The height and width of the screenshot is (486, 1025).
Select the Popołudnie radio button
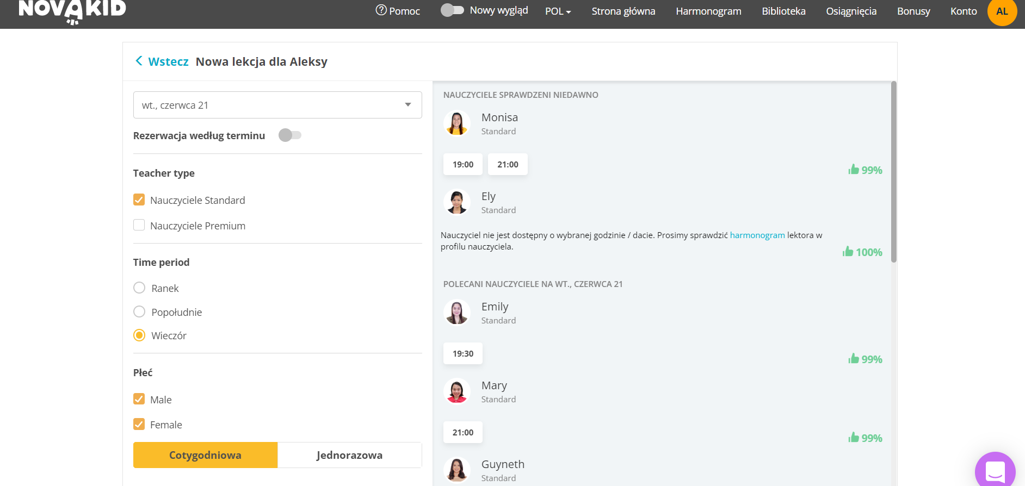[139, 311]
